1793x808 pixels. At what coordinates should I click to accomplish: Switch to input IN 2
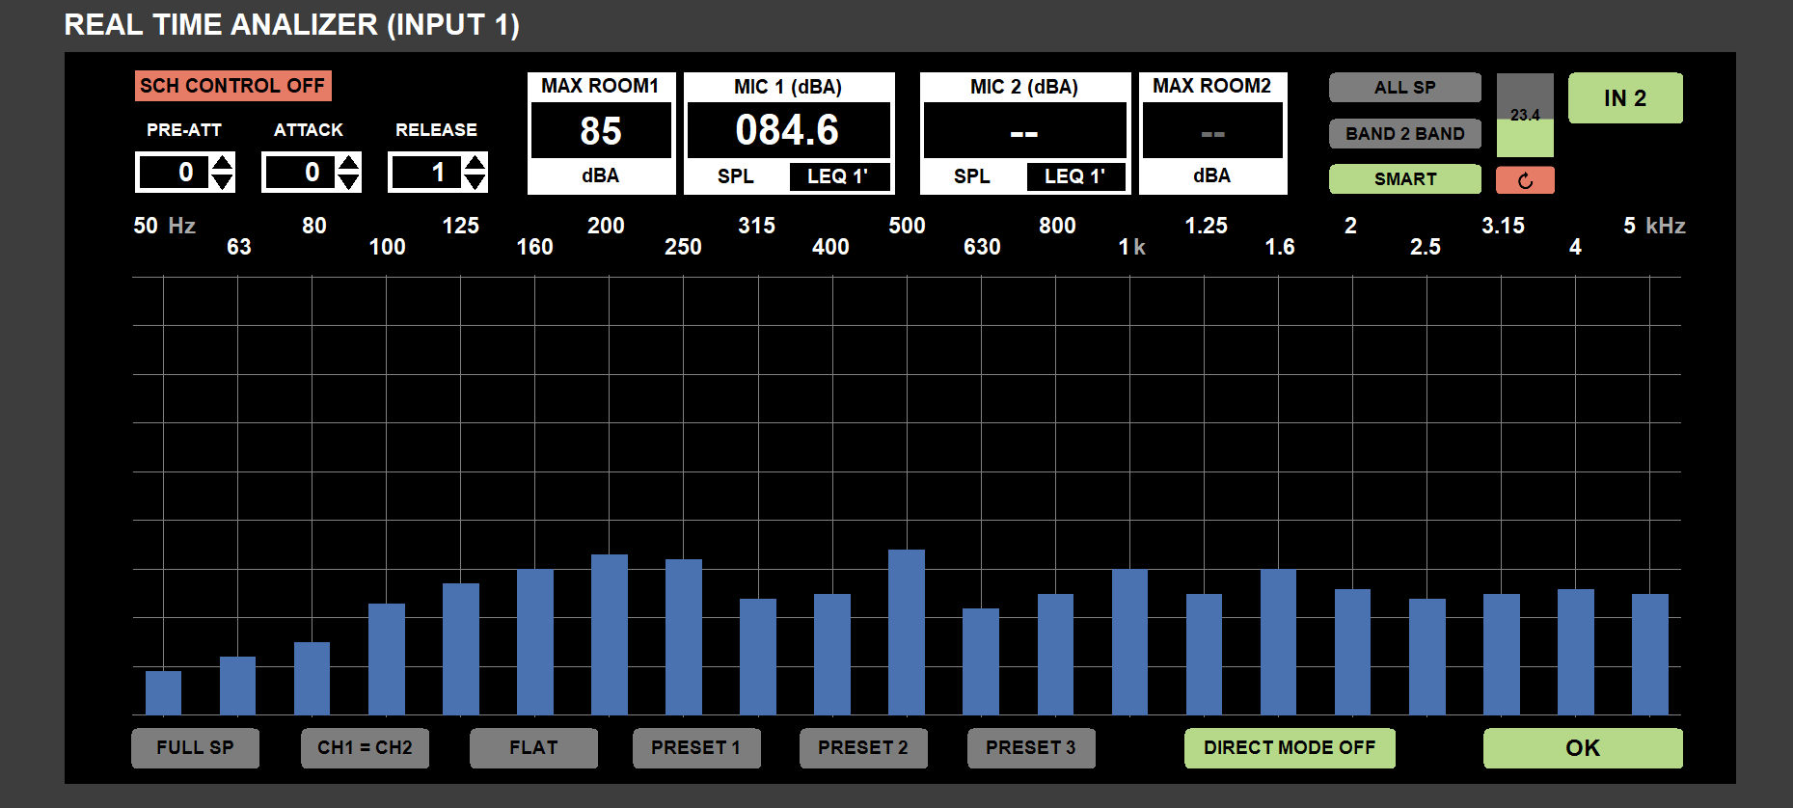click(x=1624, y=98)
